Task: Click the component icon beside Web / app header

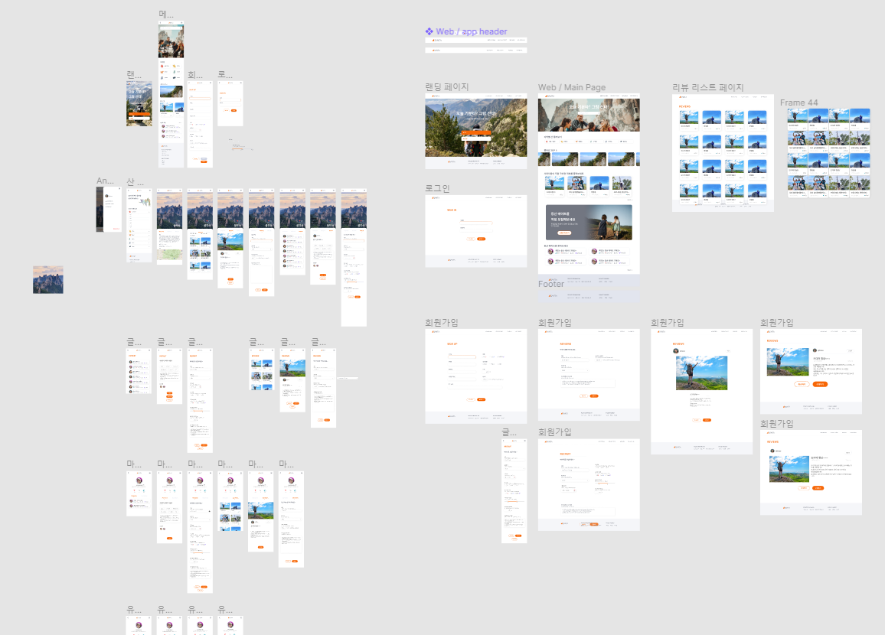Action: pyautogui.click(x=429, y=31)
